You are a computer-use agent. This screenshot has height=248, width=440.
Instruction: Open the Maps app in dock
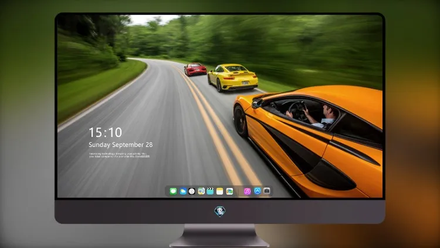tap(201, 191)
